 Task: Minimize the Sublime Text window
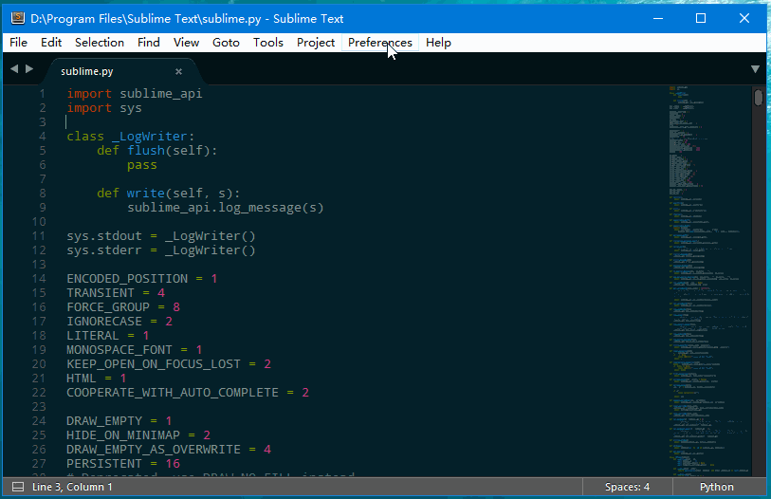658,18
